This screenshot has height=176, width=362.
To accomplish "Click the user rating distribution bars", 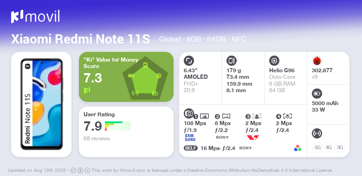I will coord(117,126).
